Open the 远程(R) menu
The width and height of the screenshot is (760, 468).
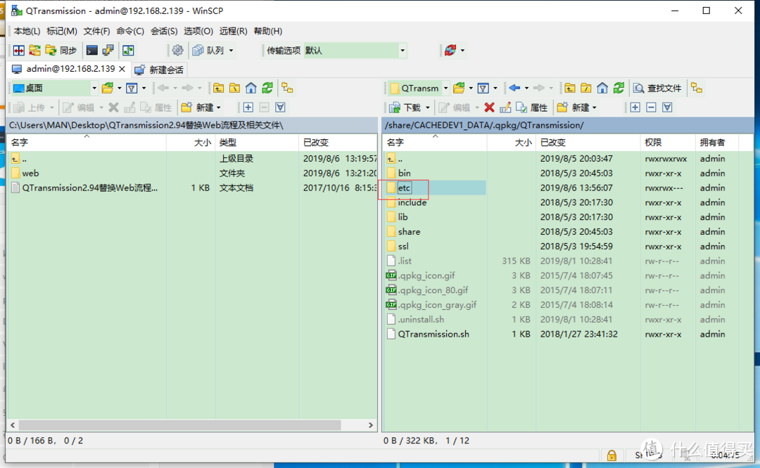click(x=233, y=31)
